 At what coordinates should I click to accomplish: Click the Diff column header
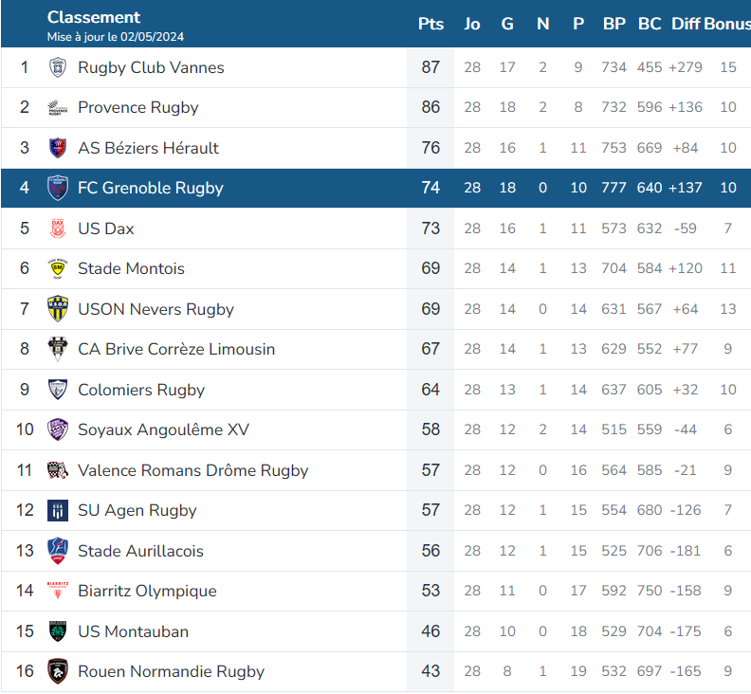click(x=686, y=24)
